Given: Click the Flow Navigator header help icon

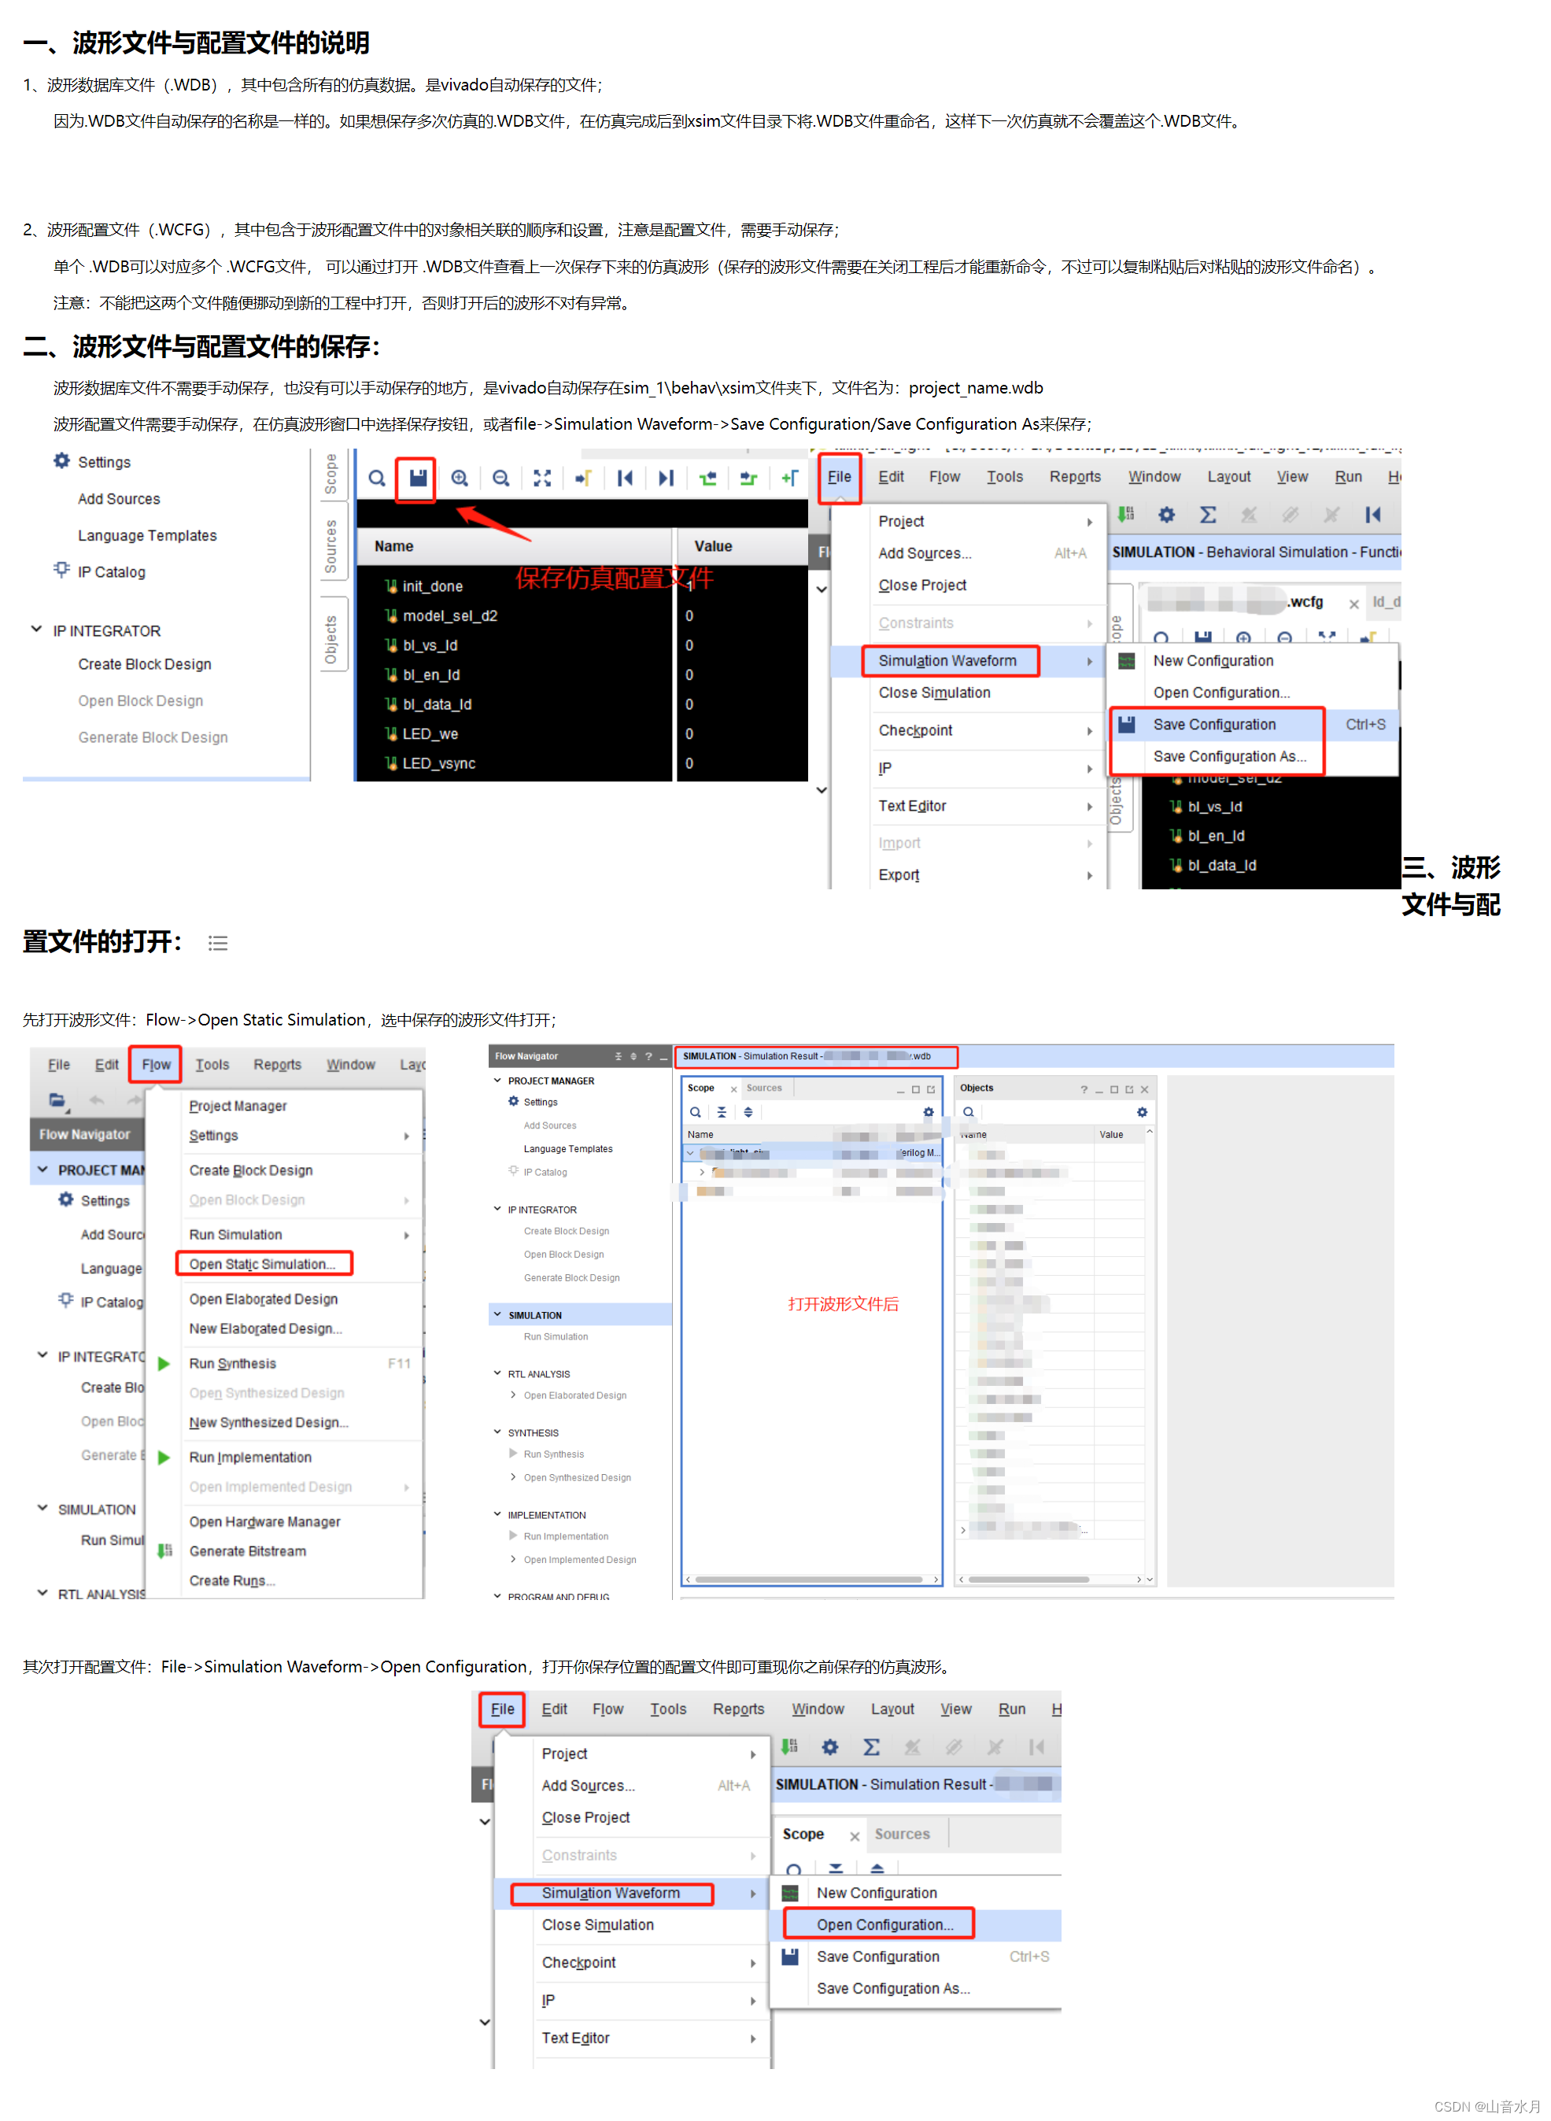Looking at the screenshot, I should 648,1056.
